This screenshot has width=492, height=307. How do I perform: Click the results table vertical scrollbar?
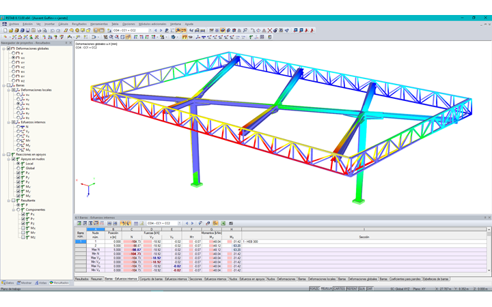coord(489,250)
